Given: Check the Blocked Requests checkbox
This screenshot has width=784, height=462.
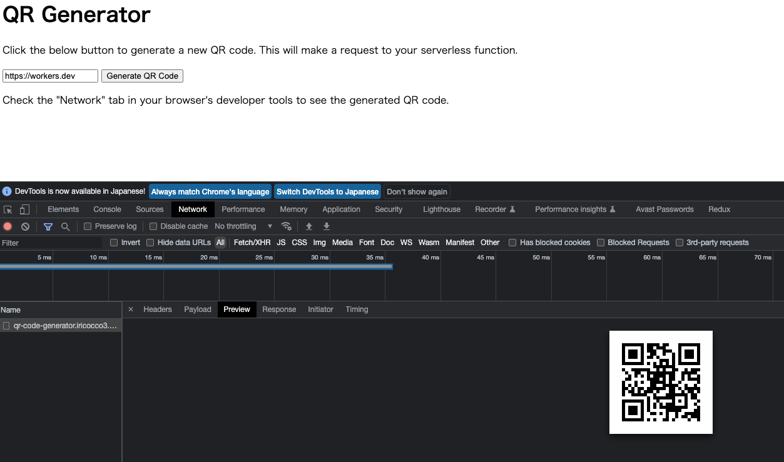Looking at the screenshot, I should pyautogui.click(x=601, y=243).
